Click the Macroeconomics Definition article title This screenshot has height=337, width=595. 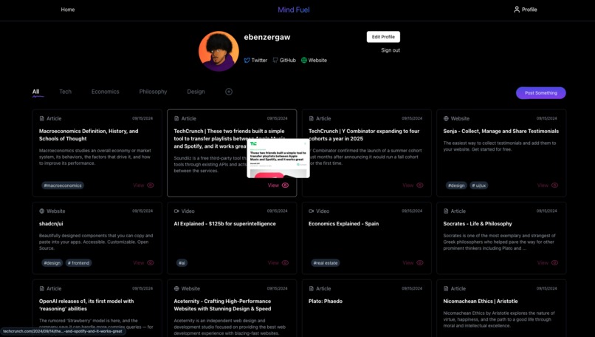(x=89, y=135)
